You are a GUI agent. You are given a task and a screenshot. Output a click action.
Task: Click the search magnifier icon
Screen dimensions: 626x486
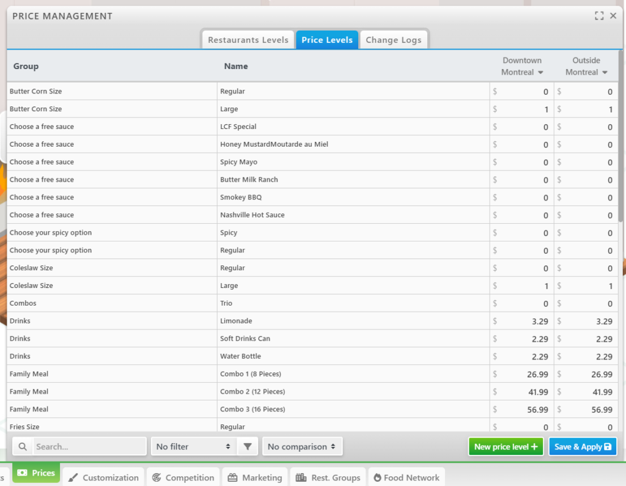pos(23,447)
